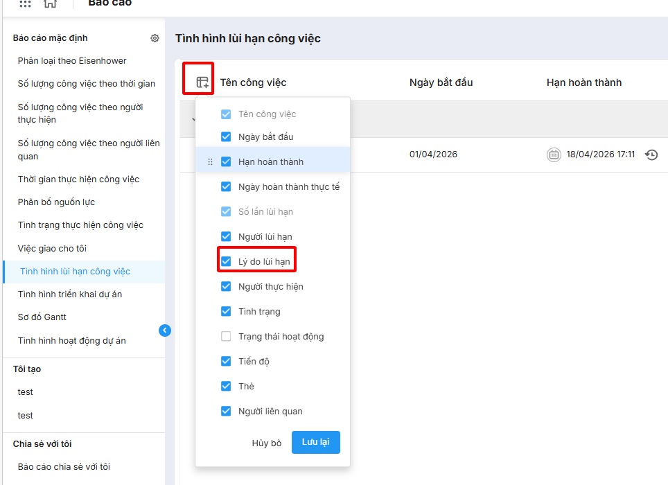Open the column customization icon beside Tên công việc
Image resolution: width=668 pixels, height=485 pixels.
point(202,82)
